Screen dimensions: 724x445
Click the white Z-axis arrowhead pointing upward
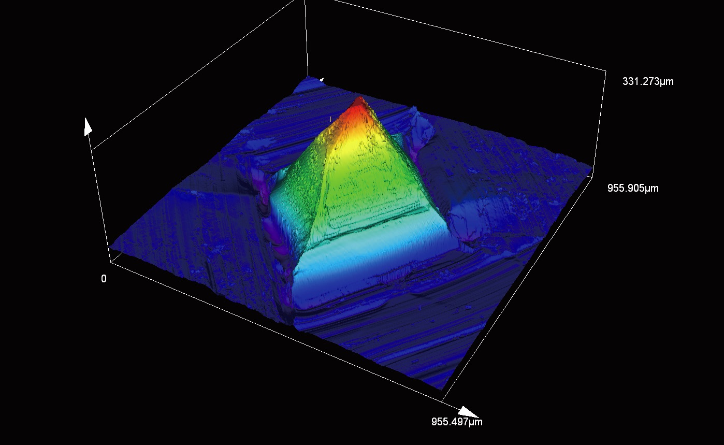coord(88,126)
